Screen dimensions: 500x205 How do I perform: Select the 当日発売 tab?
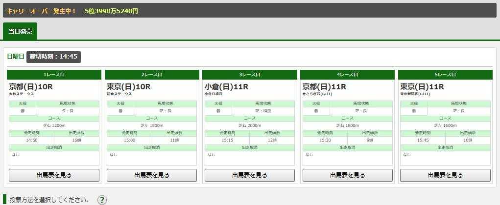pyautogui.click(x=20, y=31)
